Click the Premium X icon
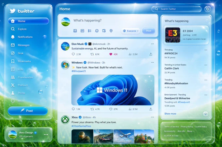Viewport: 222px width, 147px height. 13,85
